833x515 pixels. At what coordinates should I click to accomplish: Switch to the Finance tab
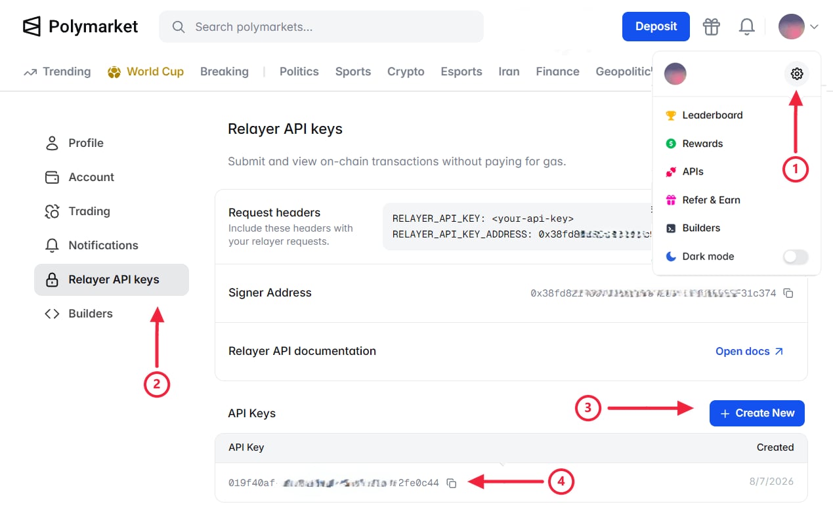coord(557,72)
